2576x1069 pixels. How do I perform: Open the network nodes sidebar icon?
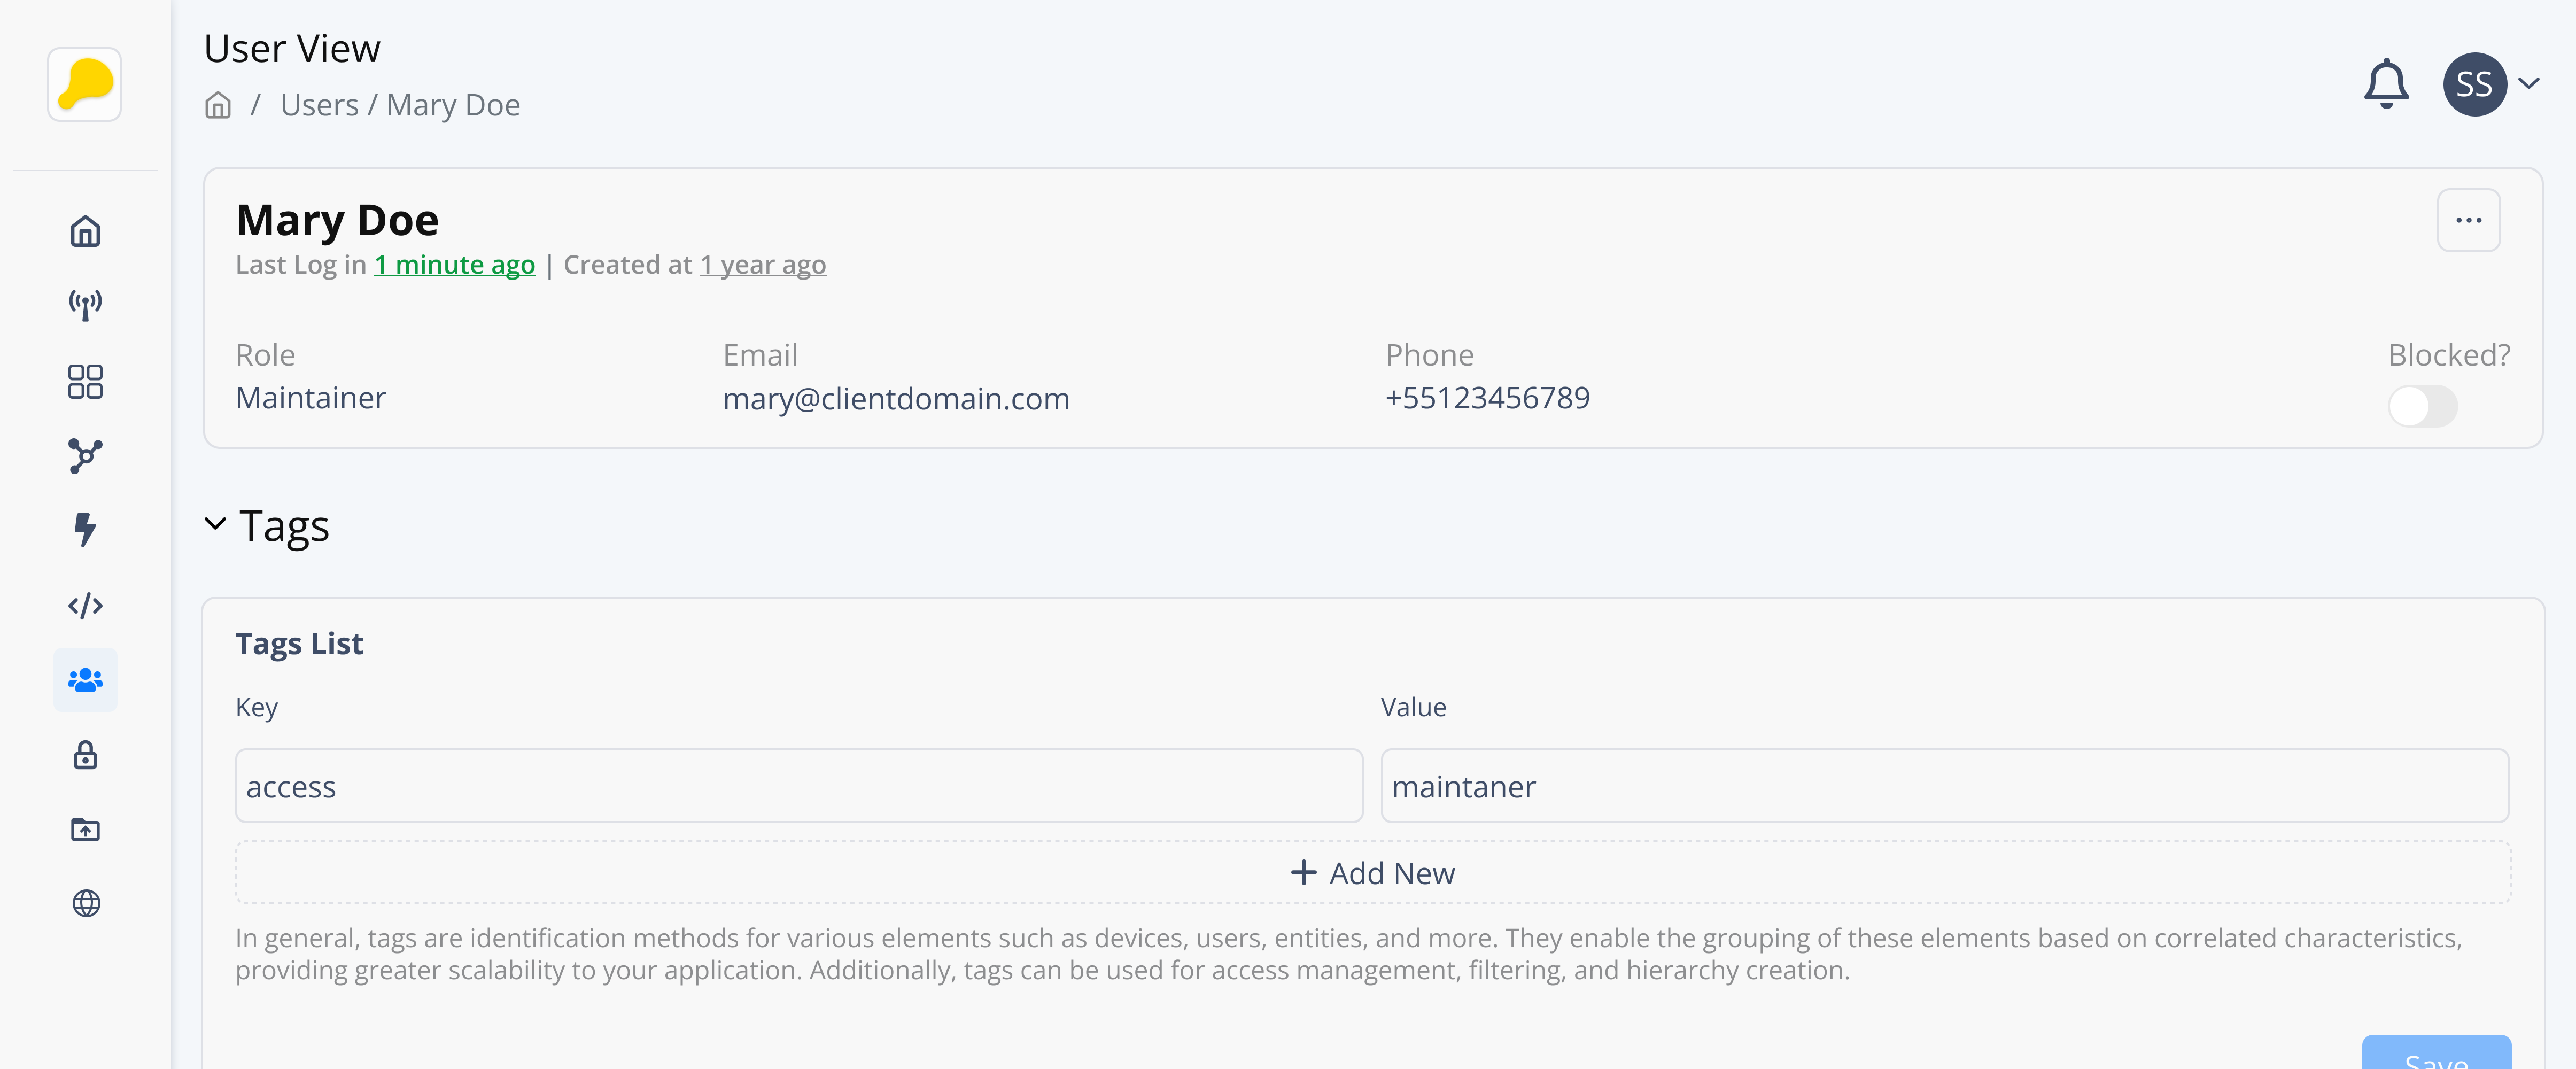click(x=85, y=456)
